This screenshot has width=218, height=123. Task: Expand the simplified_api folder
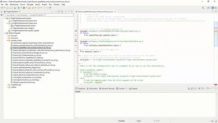[x=7, y=85]
